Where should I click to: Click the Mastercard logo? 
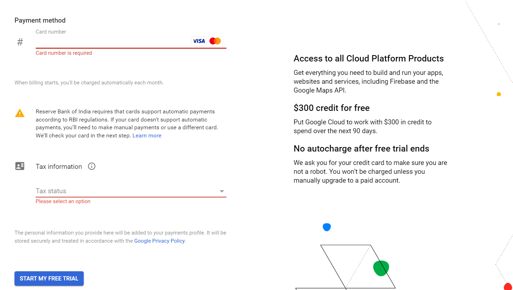(x=215, y=41)
